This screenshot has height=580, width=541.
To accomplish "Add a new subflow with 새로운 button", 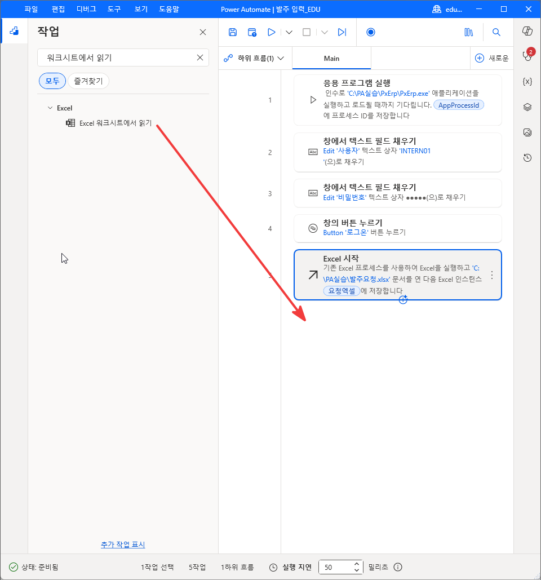I will pos(492,58).
